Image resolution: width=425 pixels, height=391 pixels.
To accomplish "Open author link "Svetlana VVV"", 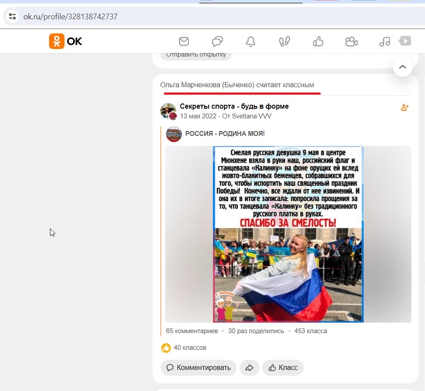I will [251, 116].
